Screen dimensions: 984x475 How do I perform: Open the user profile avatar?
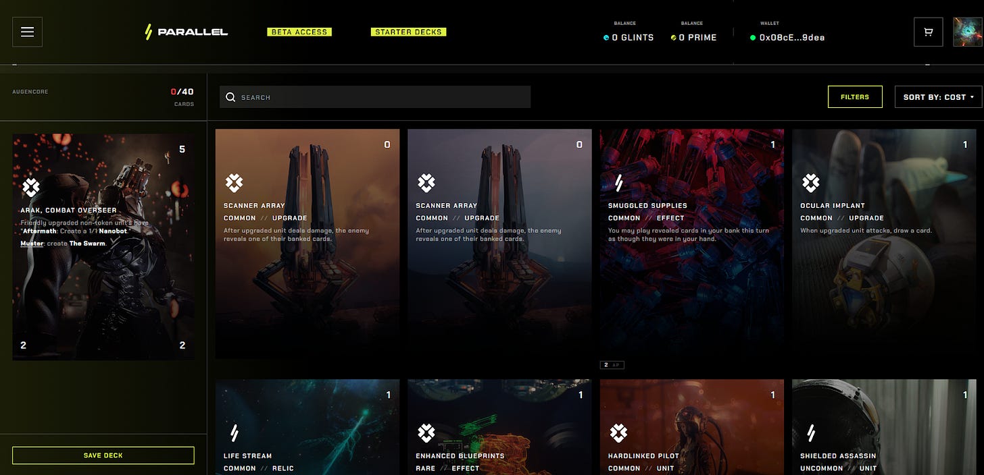[967, 32]
